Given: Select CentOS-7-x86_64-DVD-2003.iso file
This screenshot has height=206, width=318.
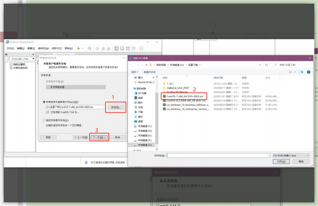Looking at the screenshot, I should (x=185, y=96).
